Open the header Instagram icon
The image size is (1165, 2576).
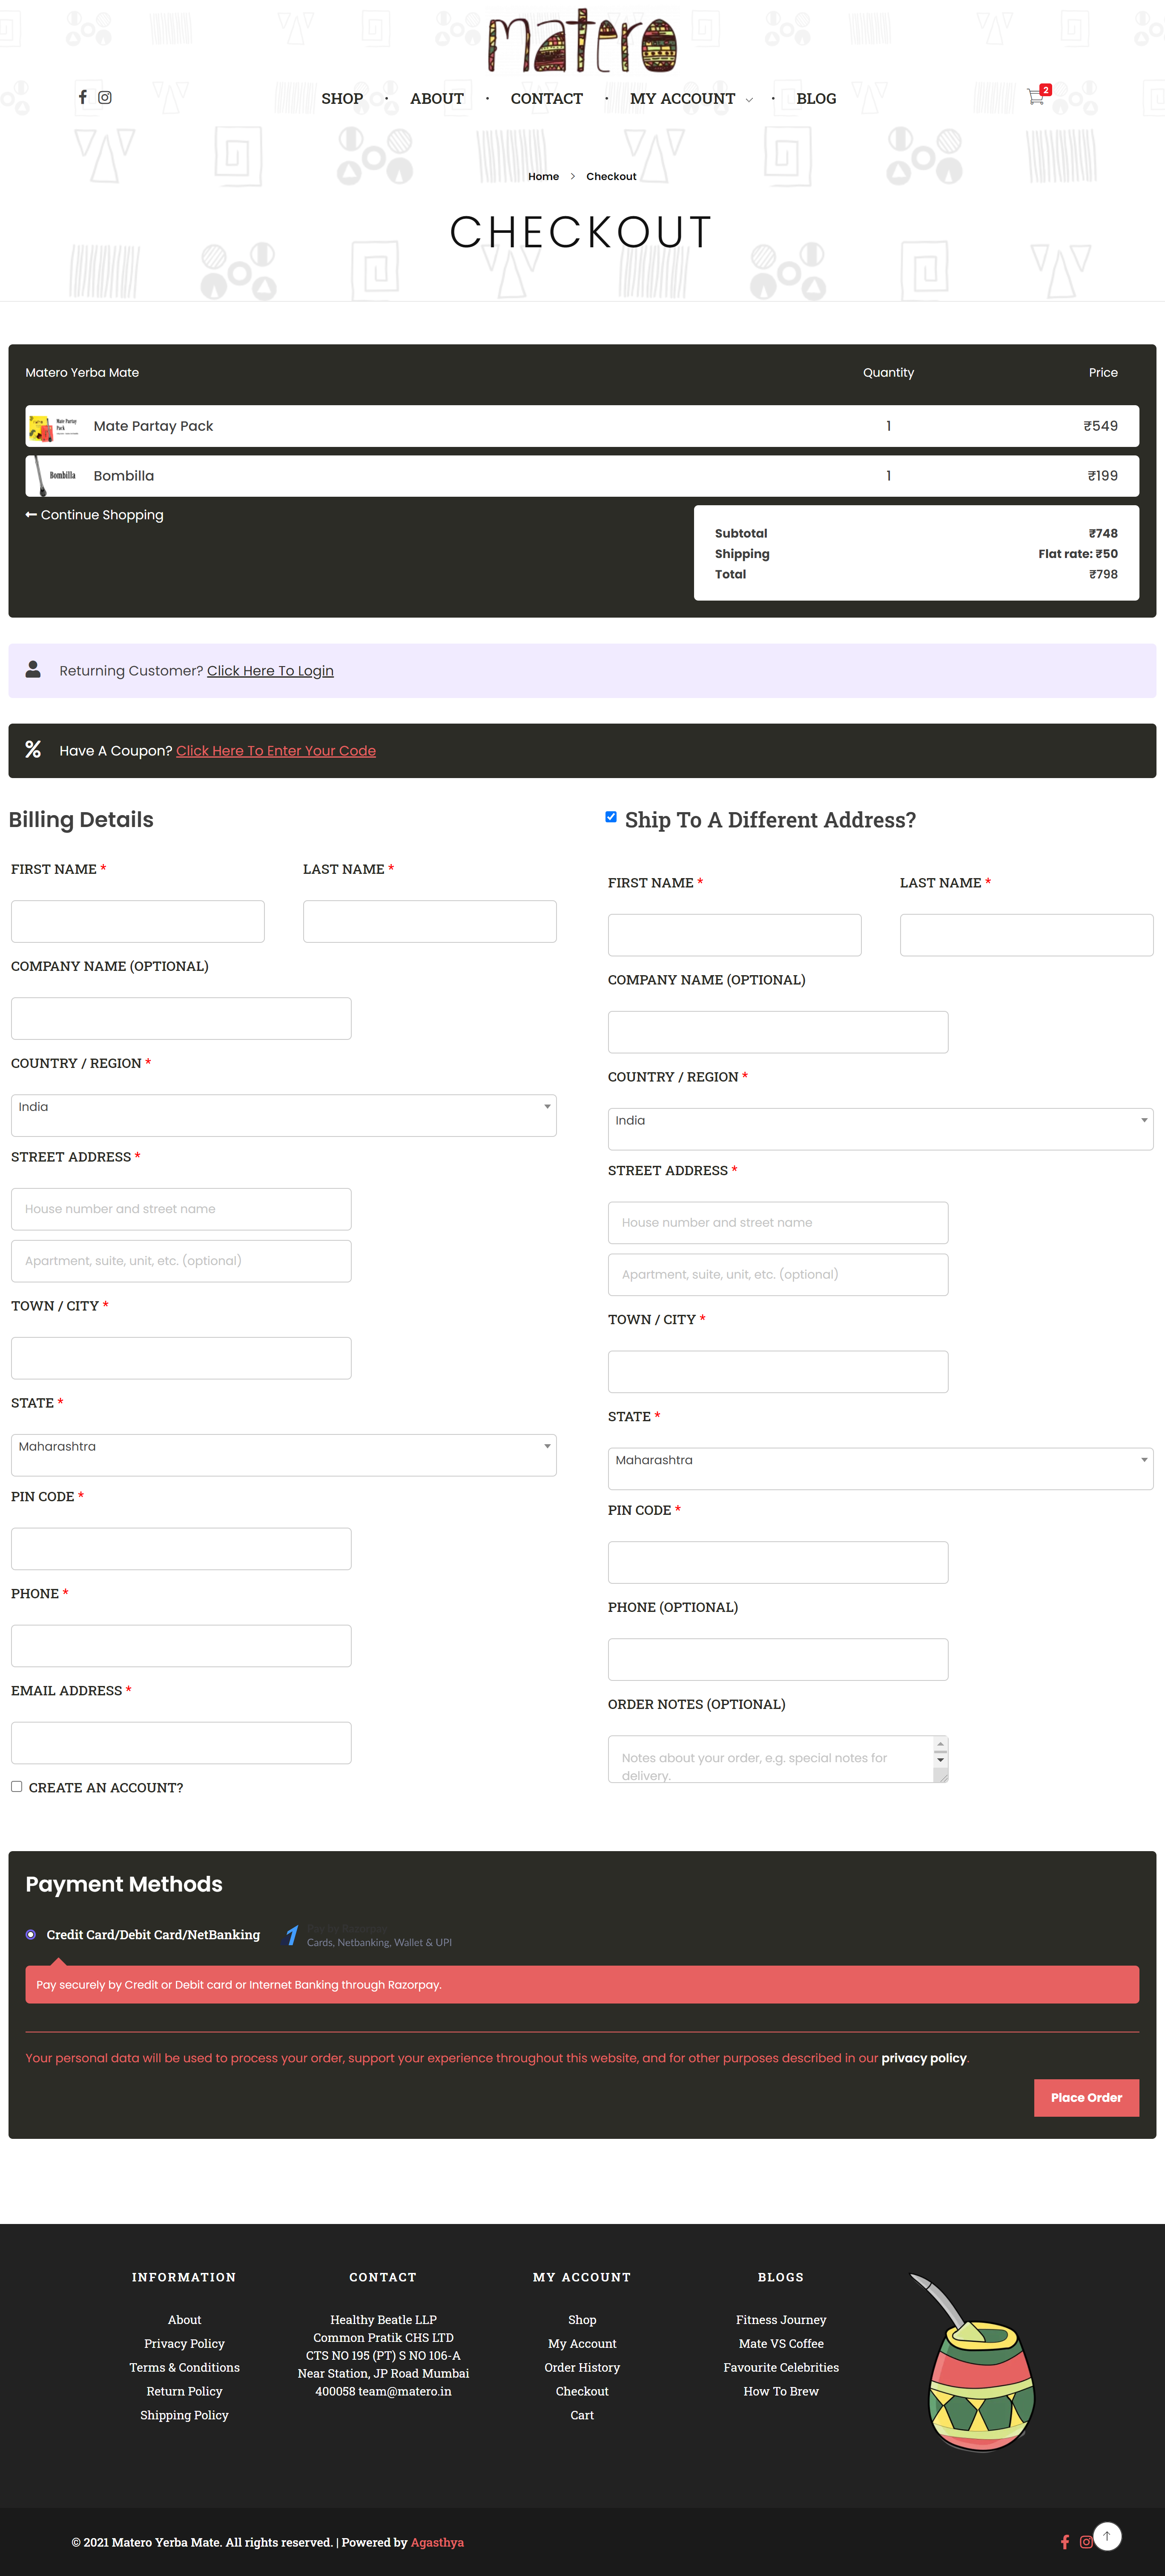105,97
